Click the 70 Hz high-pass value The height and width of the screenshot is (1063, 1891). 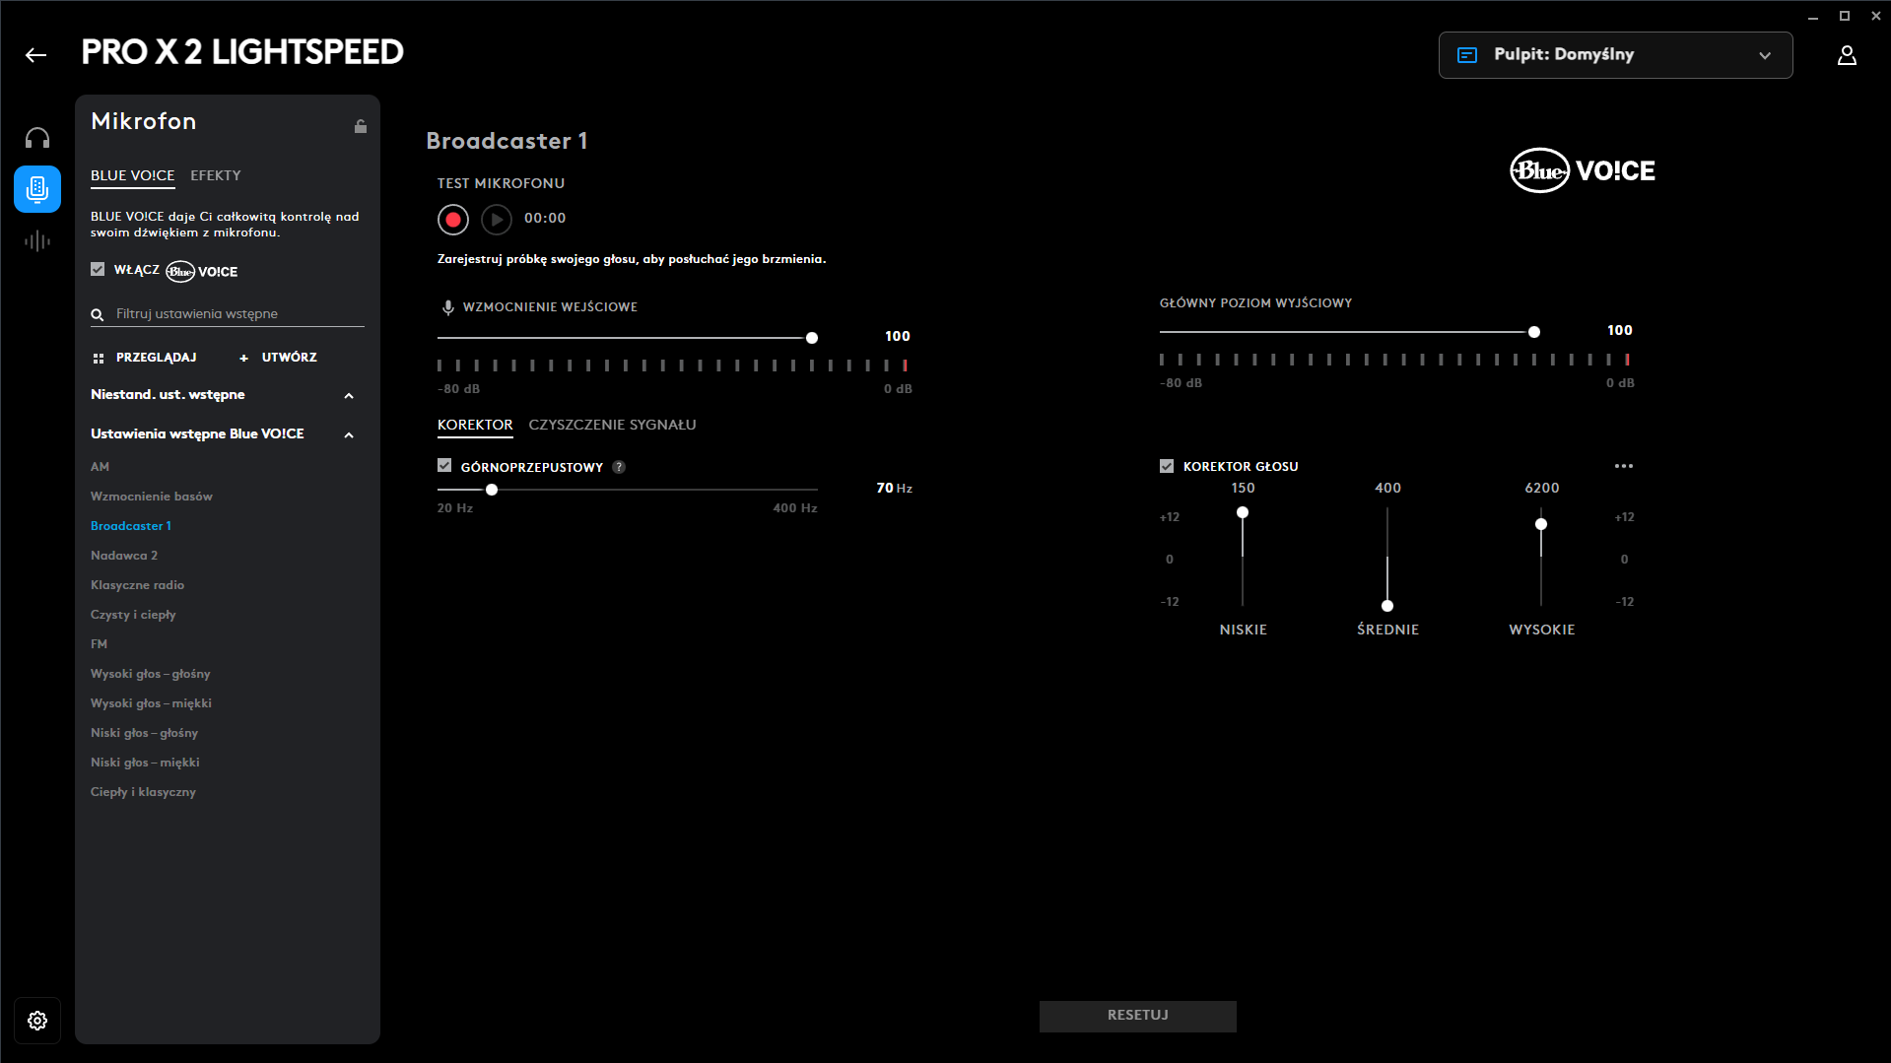click(x=894, y=489)
